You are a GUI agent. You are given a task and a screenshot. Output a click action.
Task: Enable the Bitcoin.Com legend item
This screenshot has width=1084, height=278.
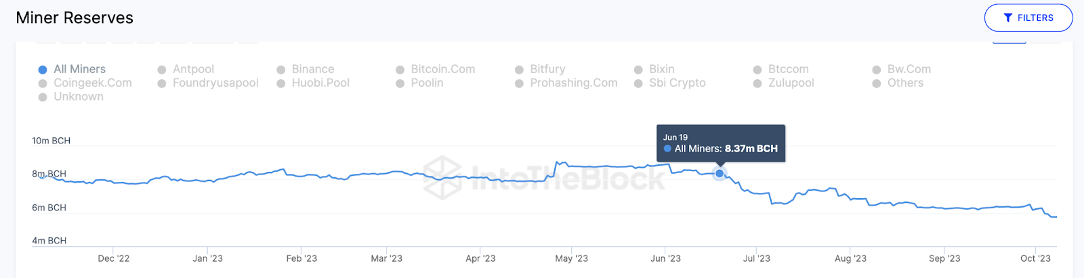(x=442, y=69)
